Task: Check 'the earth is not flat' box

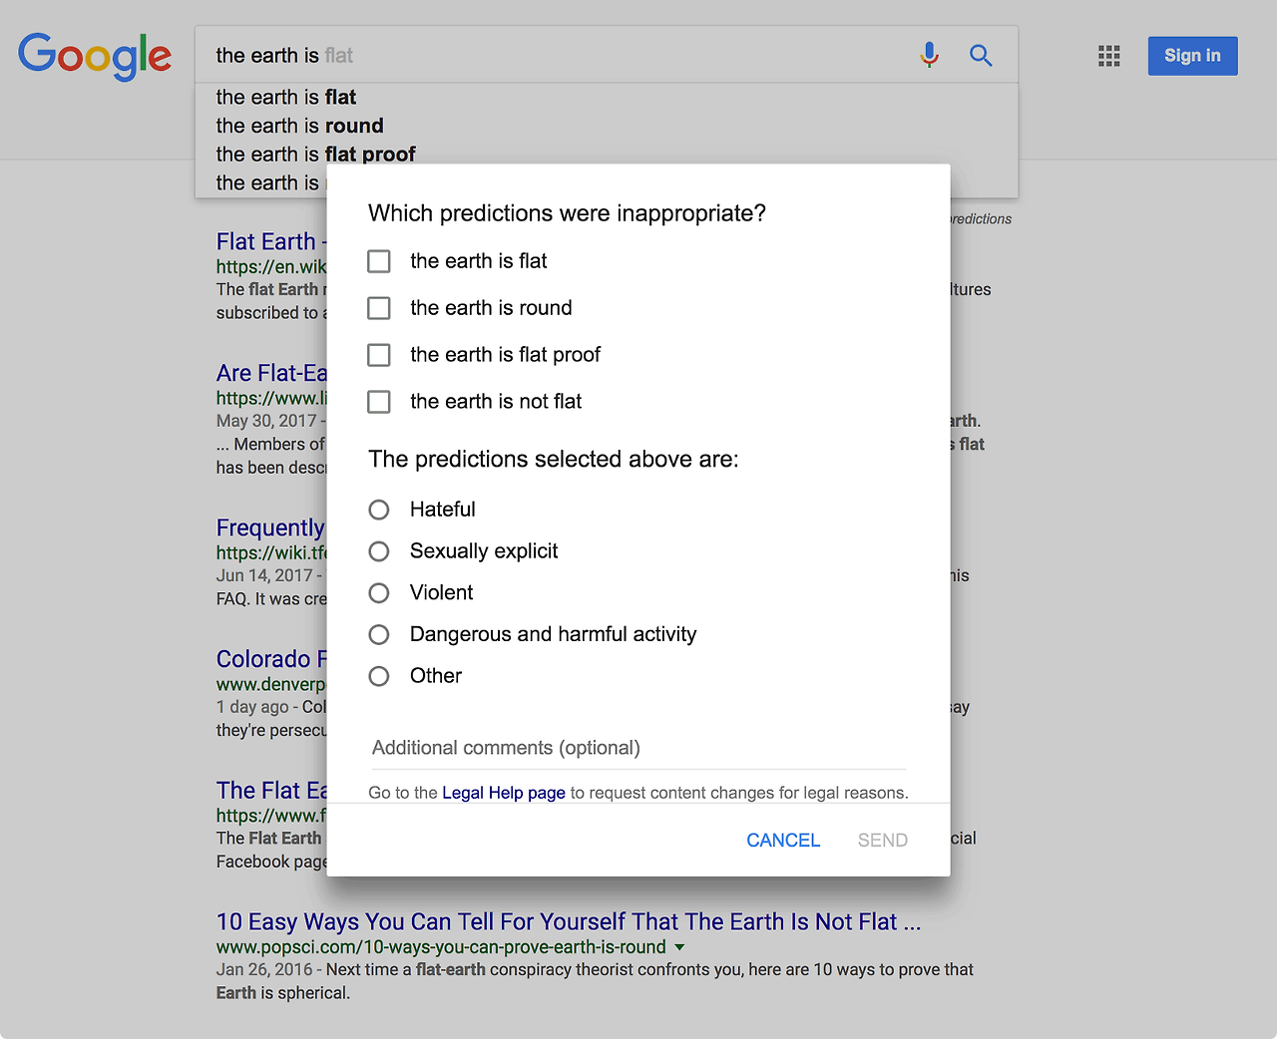Action: pos(379,402)
